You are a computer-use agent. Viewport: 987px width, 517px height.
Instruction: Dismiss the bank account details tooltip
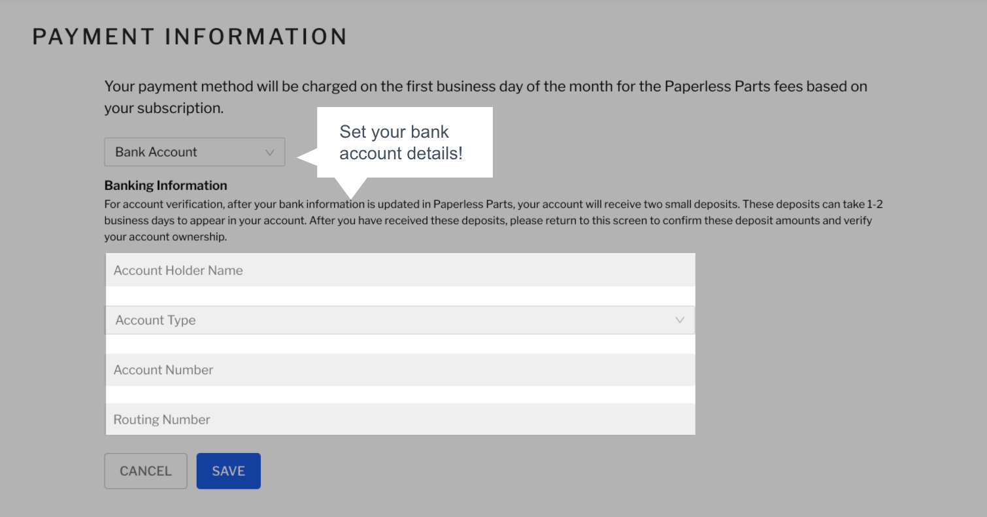click(404, 142)
